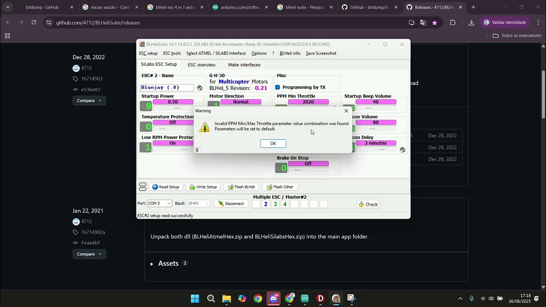Open Compare dropdown for Dec 28, 2022 release
The image size is (546, 307).
(x=89, y=101)
